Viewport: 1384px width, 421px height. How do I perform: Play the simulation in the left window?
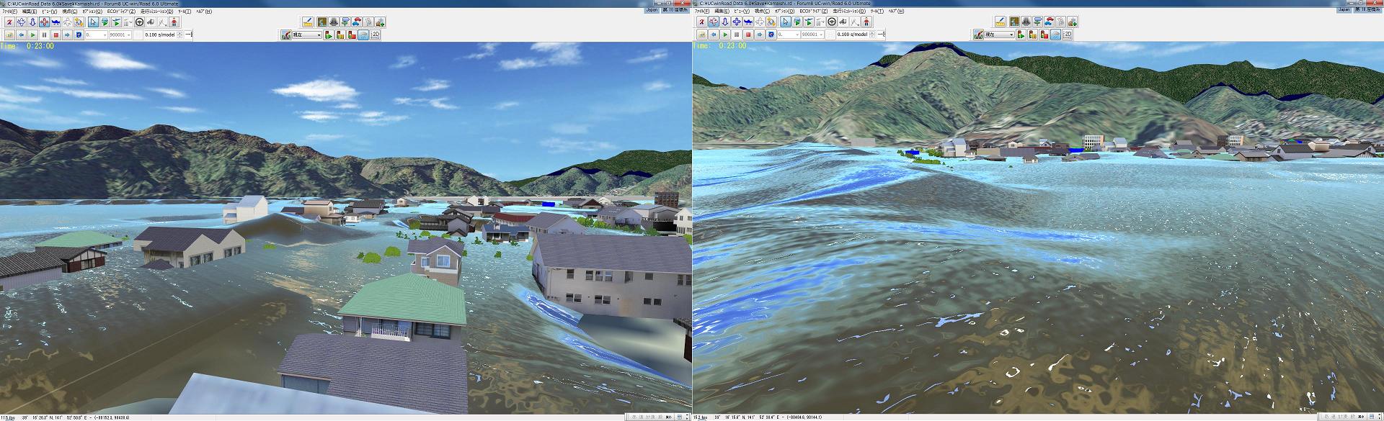[x=32, y=35]
